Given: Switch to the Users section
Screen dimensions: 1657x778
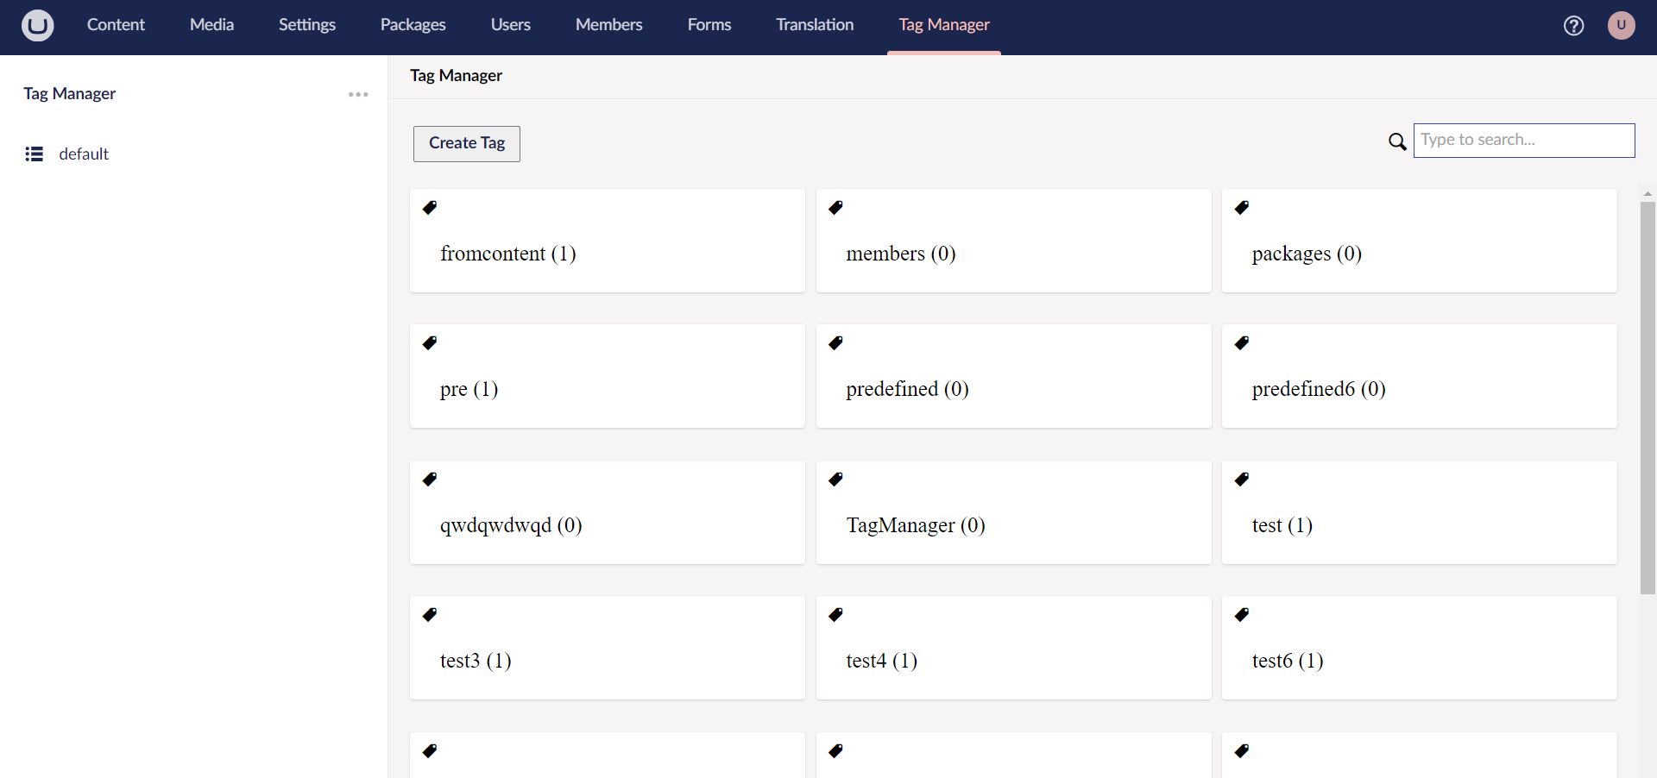Looking at the screenshot, I should [511, 25].
